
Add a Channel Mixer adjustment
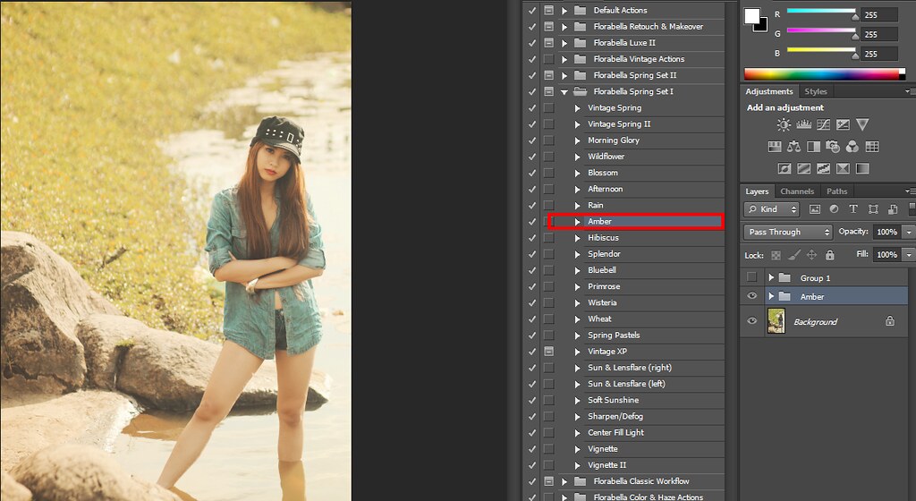[x=852, y=147]
